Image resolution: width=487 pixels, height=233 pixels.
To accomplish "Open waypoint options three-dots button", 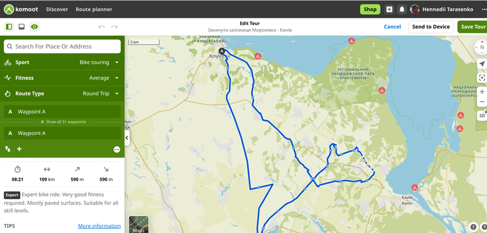I will [117, 150].
